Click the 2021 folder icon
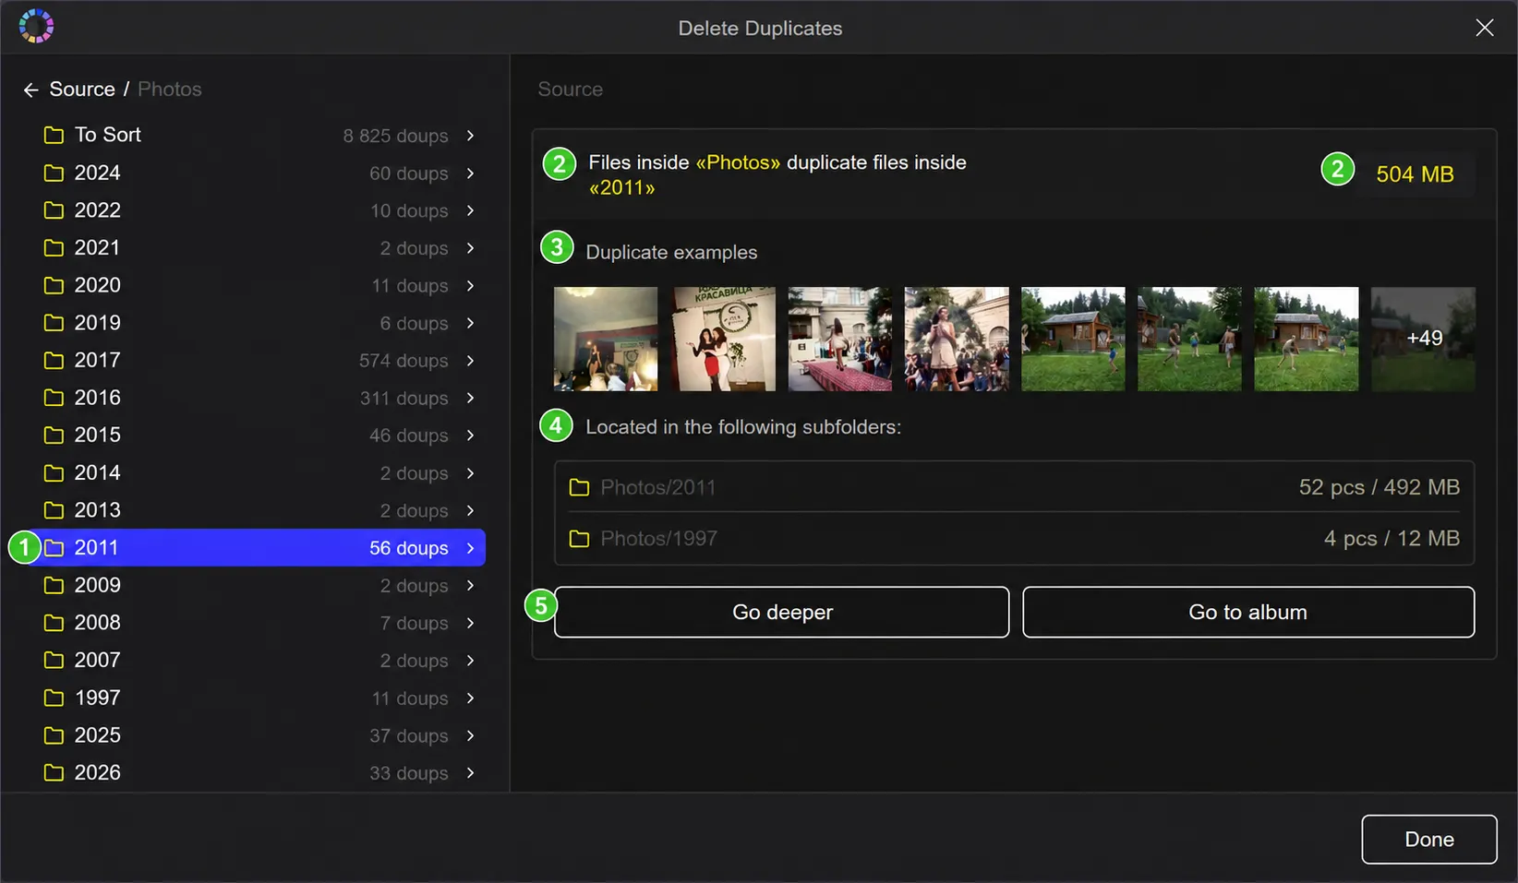 coord(54,248)
